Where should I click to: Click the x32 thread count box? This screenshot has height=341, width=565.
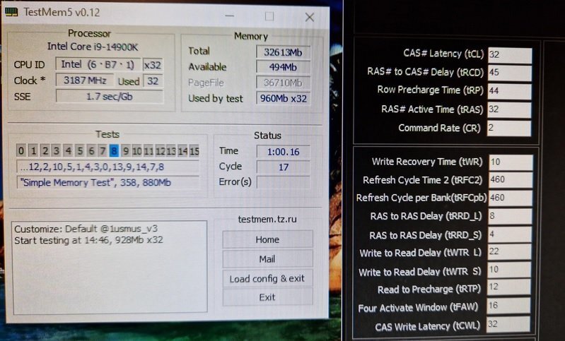(x=153, y=65)
